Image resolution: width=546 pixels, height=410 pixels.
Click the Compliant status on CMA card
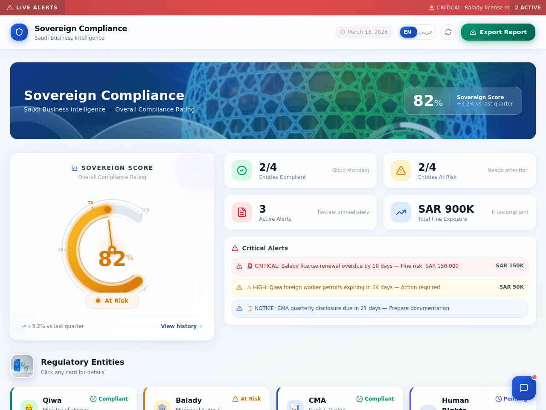point(375,399)
